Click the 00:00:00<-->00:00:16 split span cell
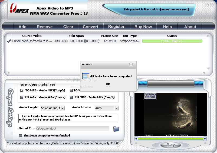The height and width of the screenshot is (153, 217). coord(76,41)
